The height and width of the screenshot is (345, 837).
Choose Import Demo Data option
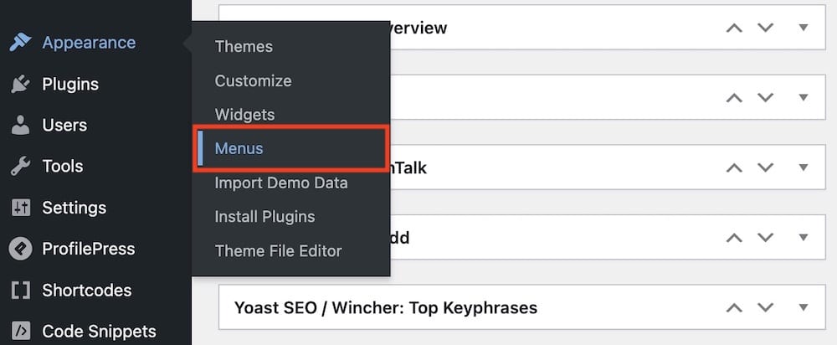pos(280,183)
